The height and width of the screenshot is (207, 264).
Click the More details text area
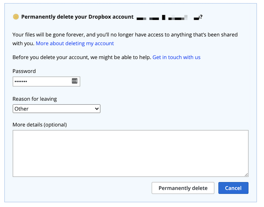point(130,153)
